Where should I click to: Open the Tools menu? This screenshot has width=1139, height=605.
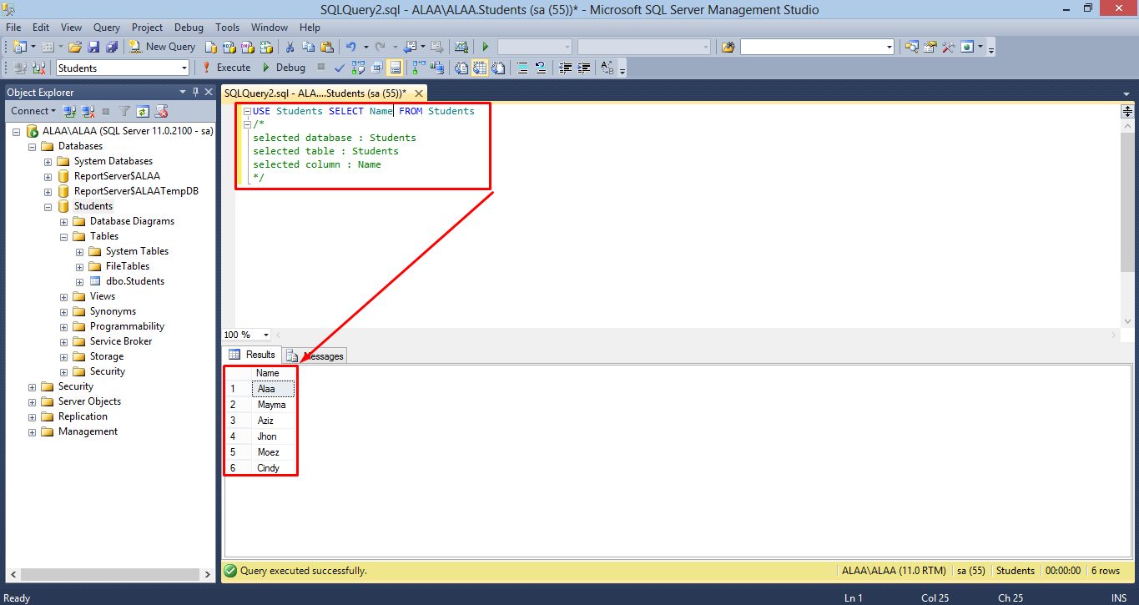coord(227,28)
